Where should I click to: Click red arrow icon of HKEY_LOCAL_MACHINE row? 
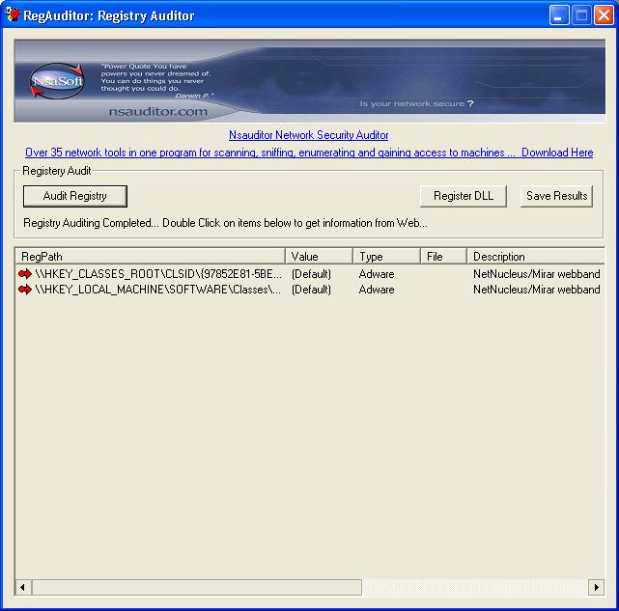click(x=25, y=290)
